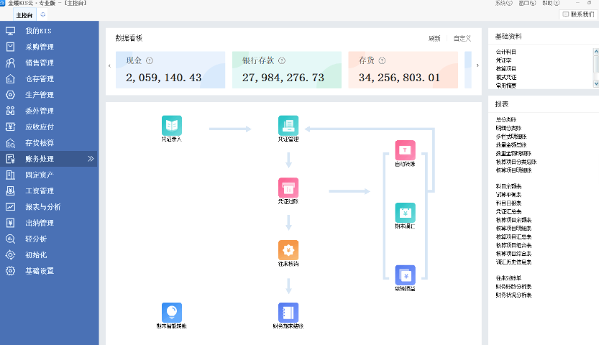
Task: Open the 期末智能转账 lightbulb icon
Action: pyautogui.click(x=172, y=313)
